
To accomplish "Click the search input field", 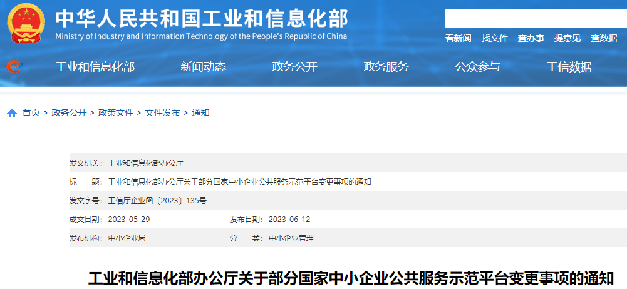I will (x=536, y=18).
